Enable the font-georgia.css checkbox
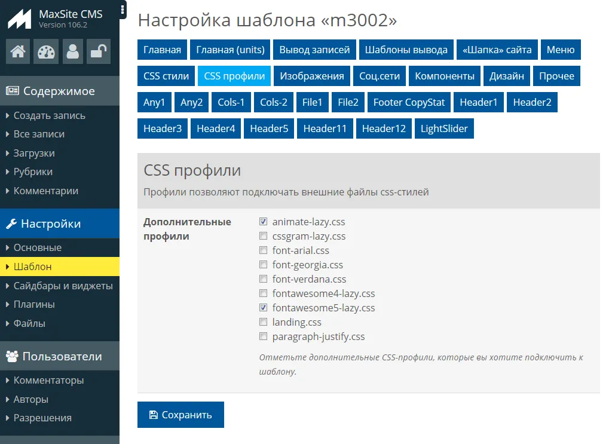 263,265
